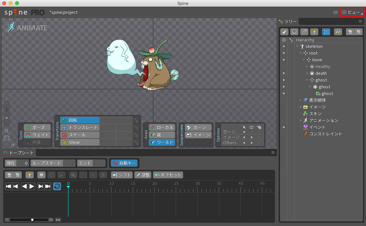Toggle visibility dot for death slot
Viewport: 366px width, 226px height.
[x=284, y=73]
